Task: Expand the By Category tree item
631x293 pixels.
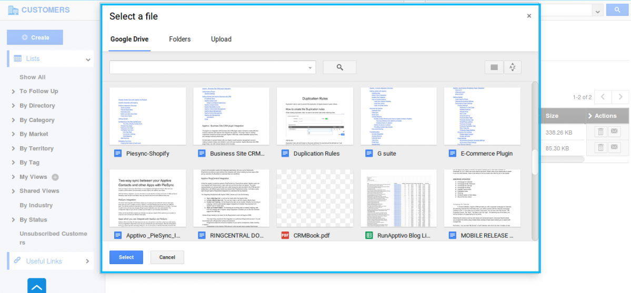Action: [x=13, y=120]
